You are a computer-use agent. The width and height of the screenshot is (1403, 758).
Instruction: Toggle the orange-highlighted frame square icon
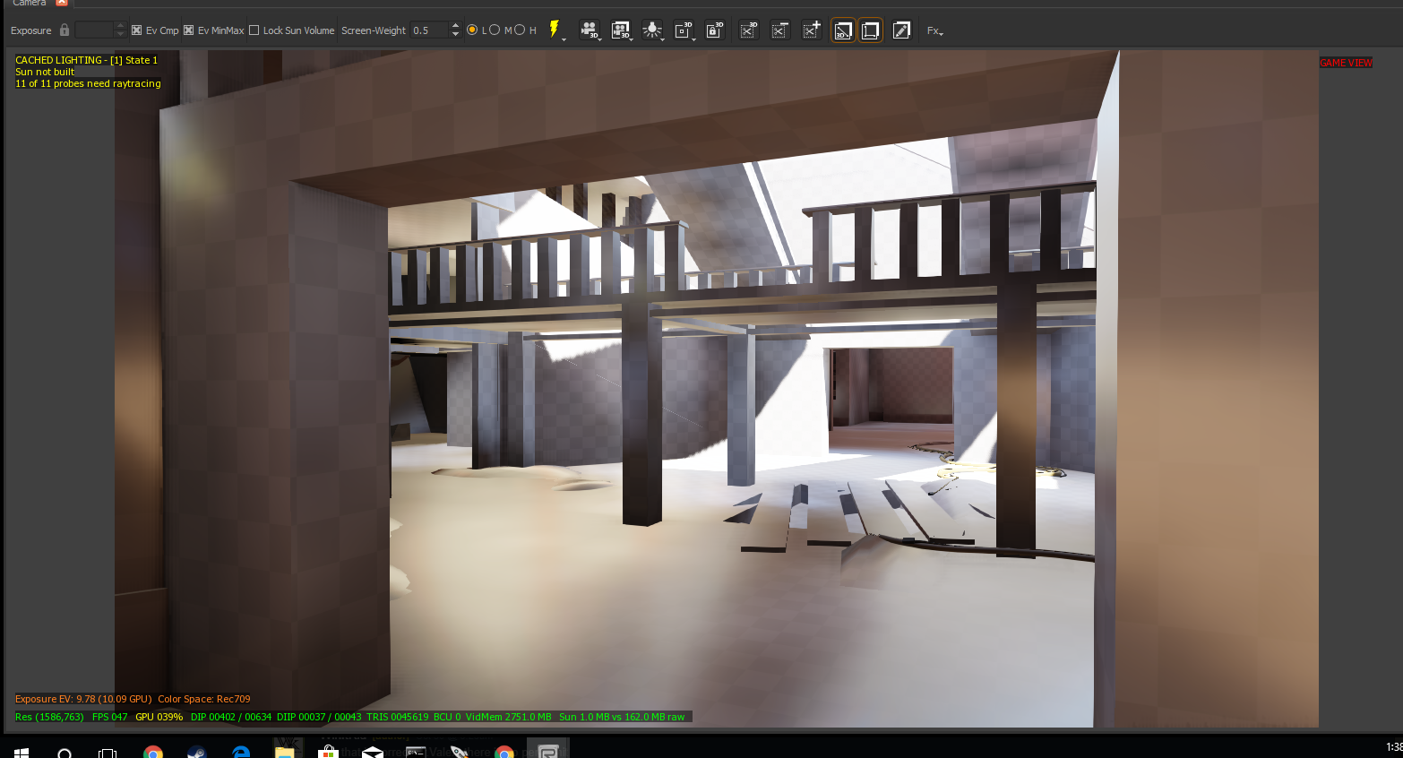tap(870, 30)
